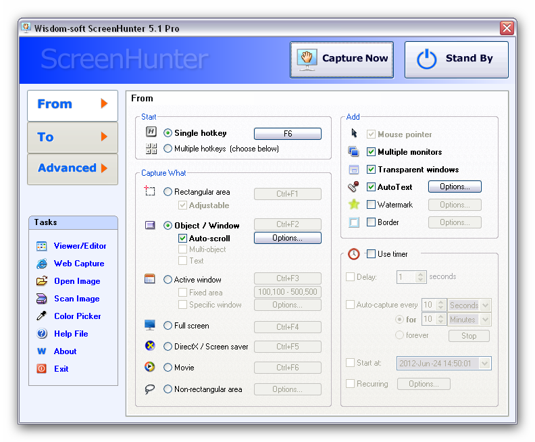Select DirectX / Screen saver option
Image resolution: width=535 pixels, height=442 pixels.
click(168, 347)
